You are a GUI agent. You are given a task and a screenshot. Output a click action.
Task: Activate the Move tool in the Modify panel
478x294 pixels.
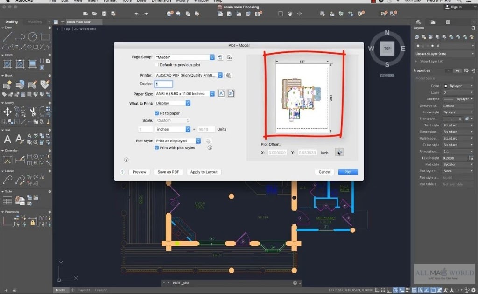click(x=7, y=111)
